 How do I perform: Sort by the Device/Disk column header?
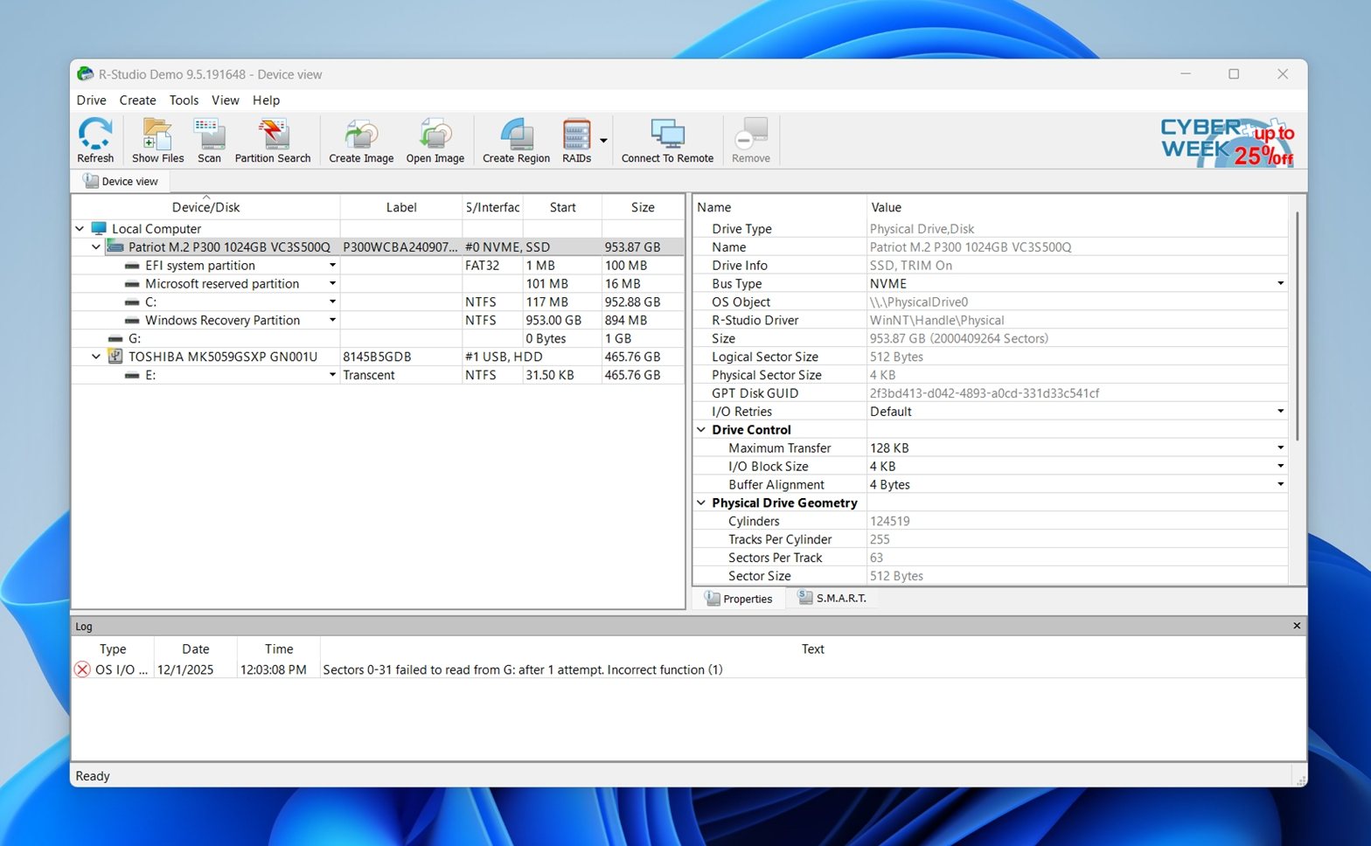click(205, 207)
